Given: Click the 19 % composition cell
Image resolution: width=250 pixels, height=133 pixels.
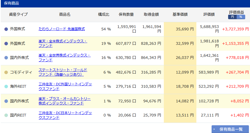Looking at the screenshot, I should (106, 43).
